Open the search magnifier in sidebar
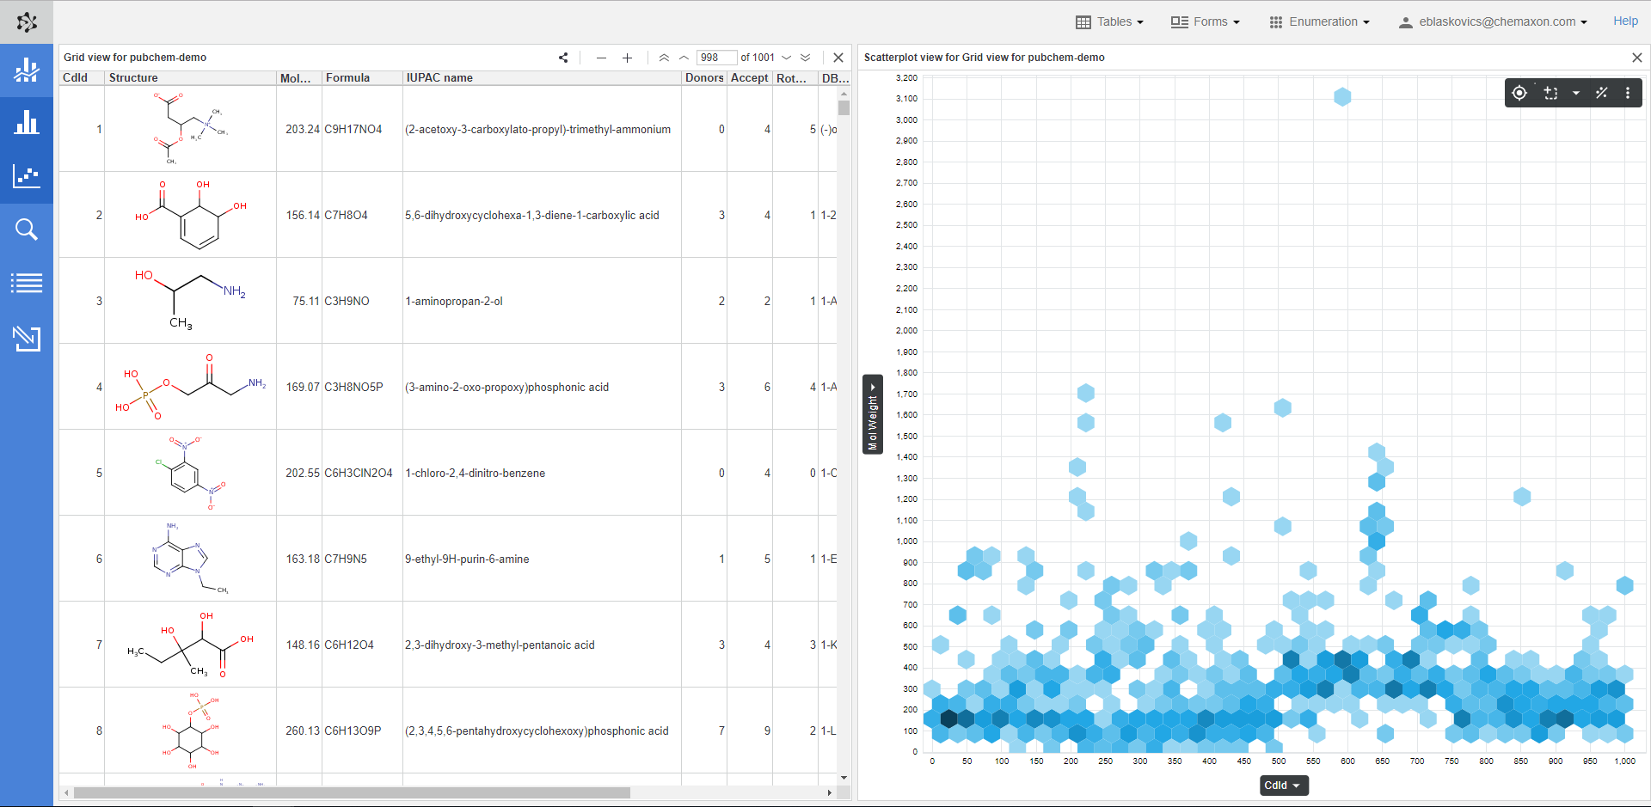This screenshot has width=1651, height=807. click(x=27, y=229)
